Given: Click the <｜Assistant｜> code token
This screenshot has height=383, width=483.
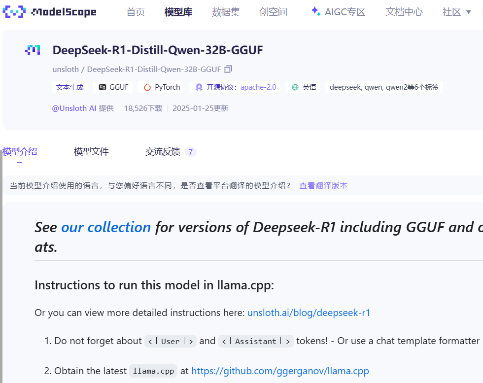Looking at the screenshot, I should pyautogui.click(x=256, y=342).
